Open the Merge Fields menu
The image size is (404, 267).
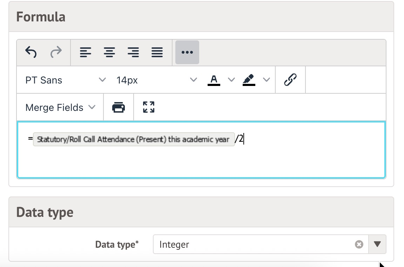(x=60, y=107)
